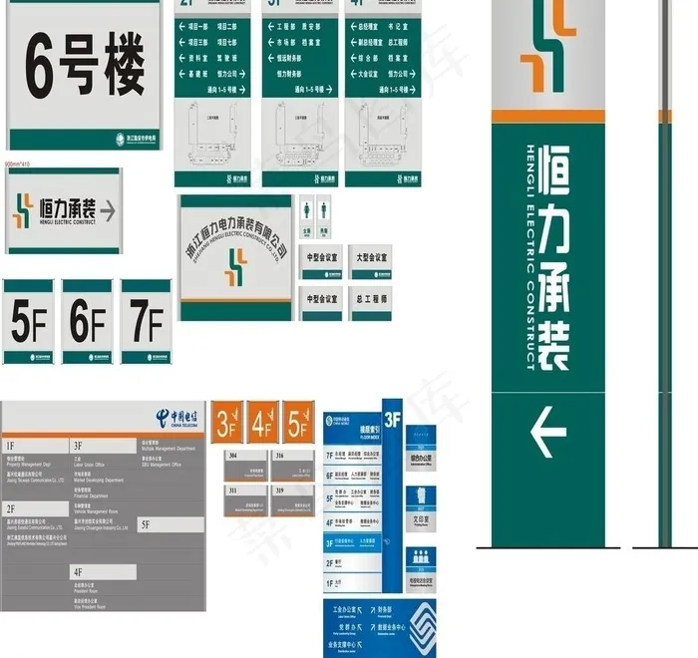Screen dimensions: 698x658
Task: Click the 副总经理室 entry
Action: 371,42
